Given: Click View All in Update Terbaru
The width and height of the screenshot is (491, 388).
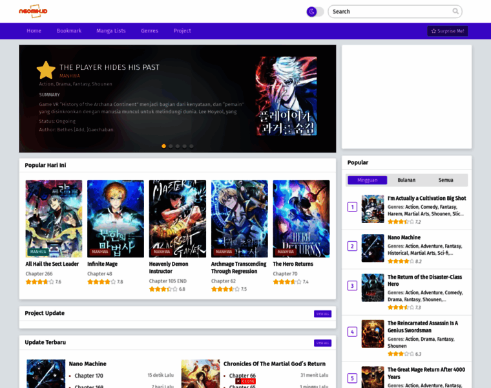Looking at the screenshot, I should [x=322, y=343].
